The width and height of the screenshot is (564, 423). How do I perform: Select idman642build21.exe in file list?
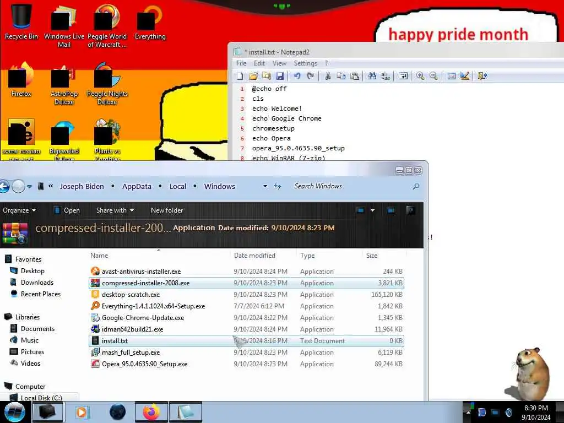click(x=246, y=329)
